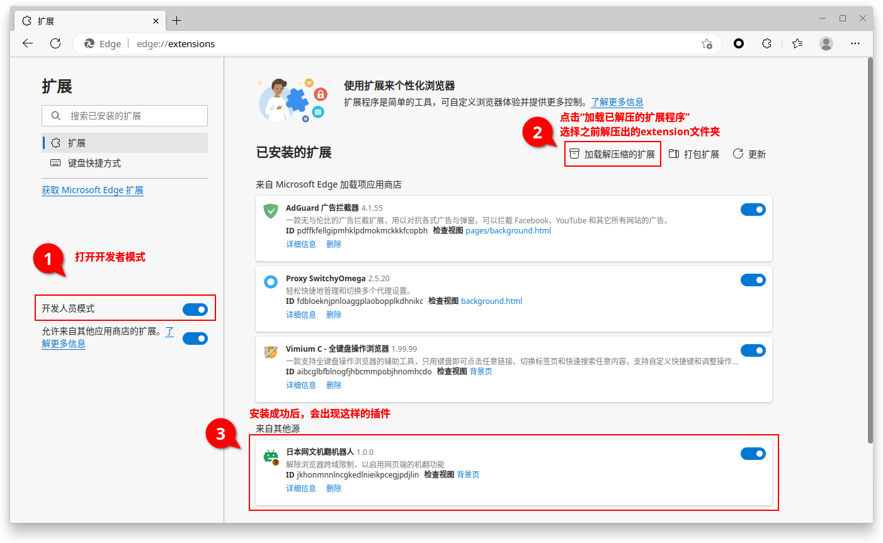The image size is (883, 543).
Task: Click 日本网文机翻机器人 删除 link
Action: click(x=334, y=488)
